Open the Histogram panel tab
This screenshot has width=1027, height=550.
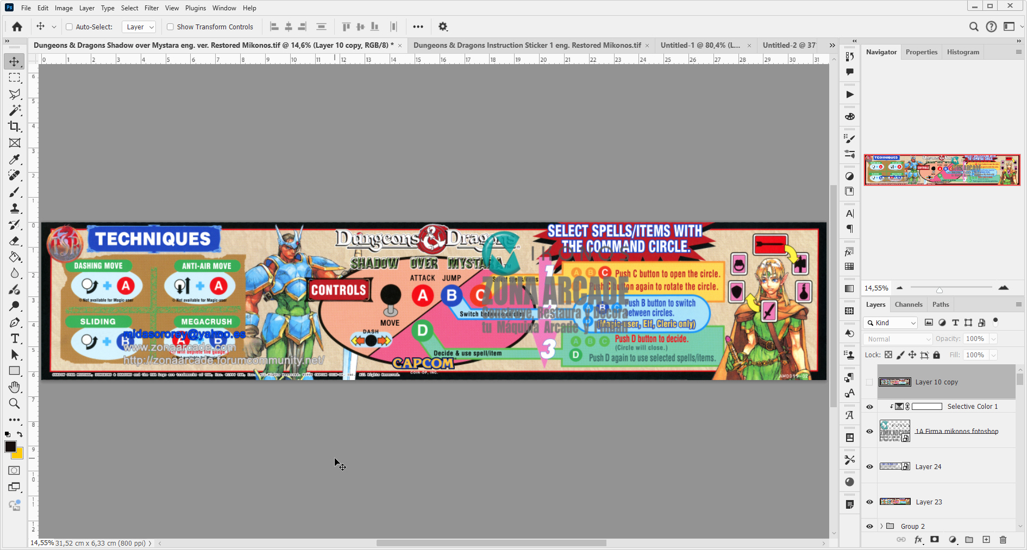pyautogui.click(x=963, y=52)
